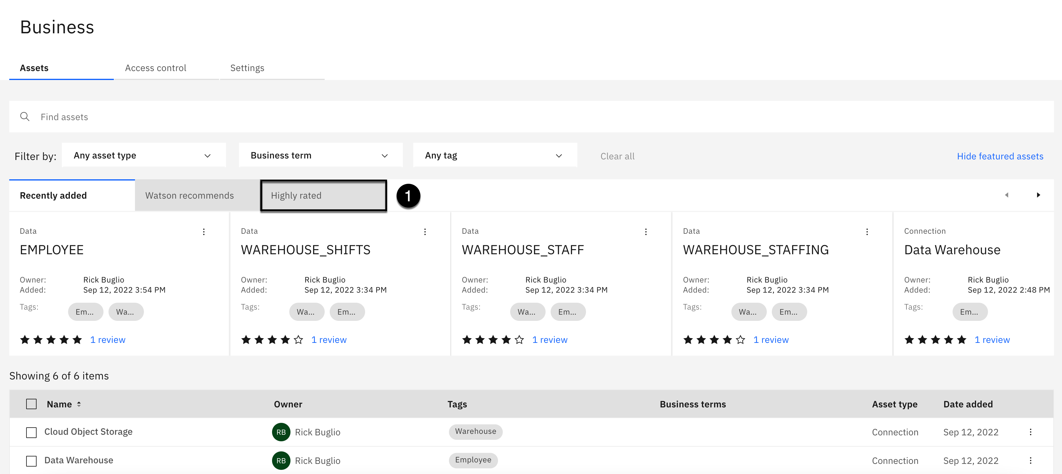Select the Data Warehouse row checkbox

click(31, 461)
